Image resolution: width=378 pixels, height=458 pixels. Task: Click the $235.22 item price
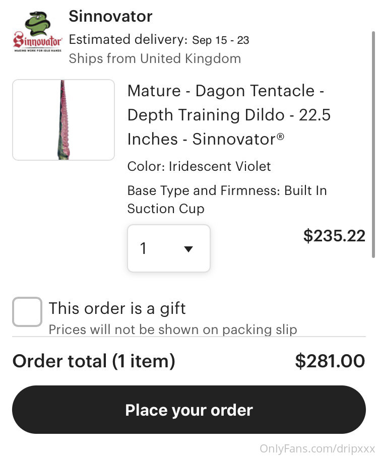coord(334,236)
